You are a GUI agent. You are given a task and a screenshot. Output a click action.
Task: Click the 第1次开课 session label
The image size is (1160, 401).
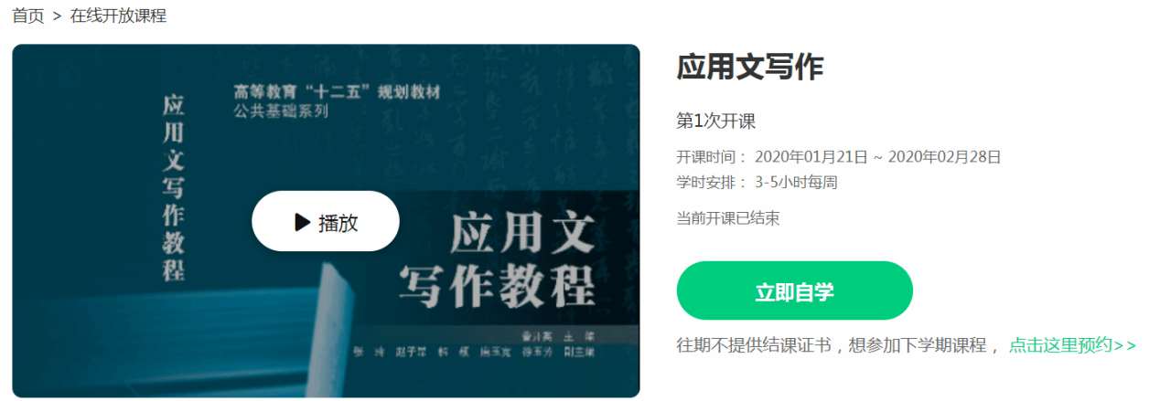tap(715, 121)
